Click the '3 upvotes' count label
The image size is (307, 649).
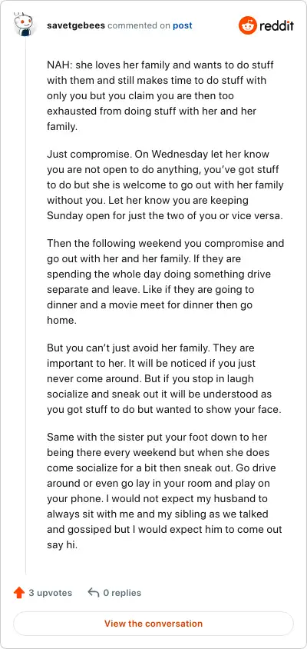[50, 593]
